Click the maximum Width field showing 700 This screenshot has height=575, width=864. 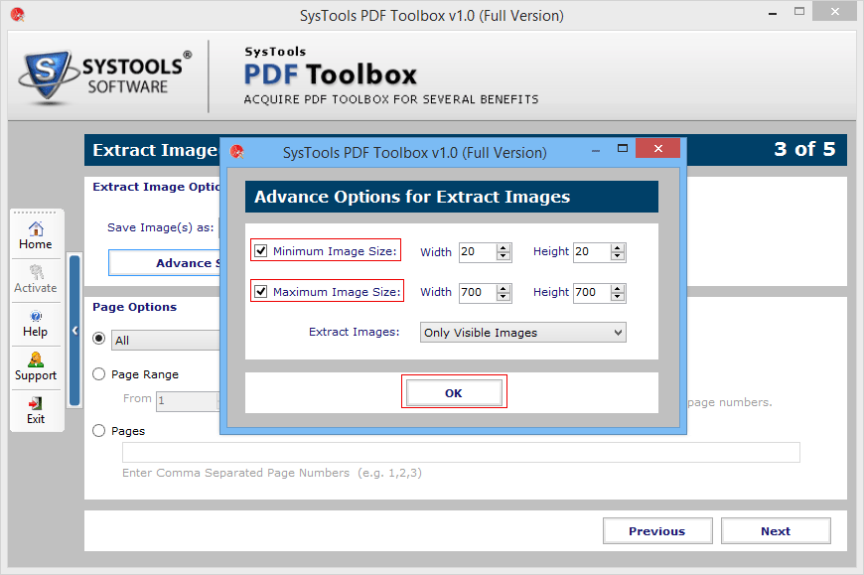click(477, 292)
